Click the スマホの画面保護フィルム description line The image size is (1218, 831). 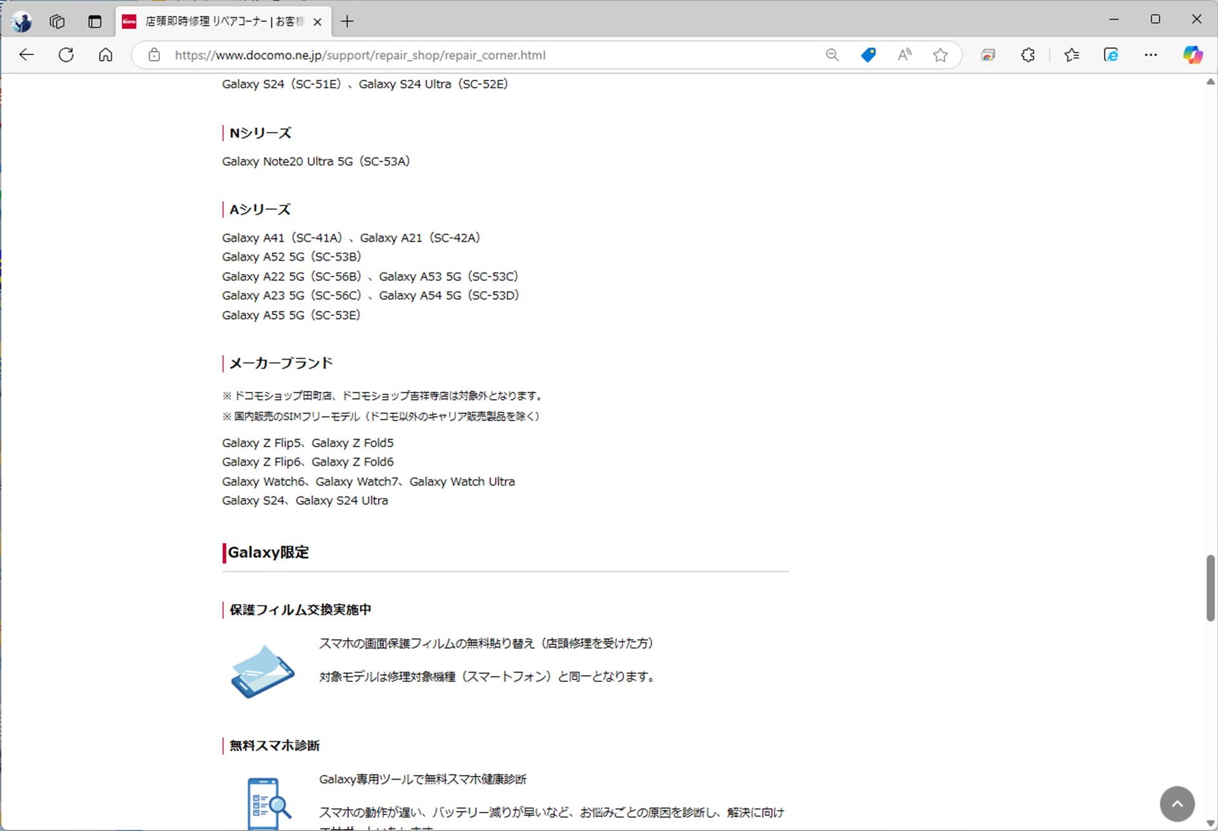click(x=487, y=643)
